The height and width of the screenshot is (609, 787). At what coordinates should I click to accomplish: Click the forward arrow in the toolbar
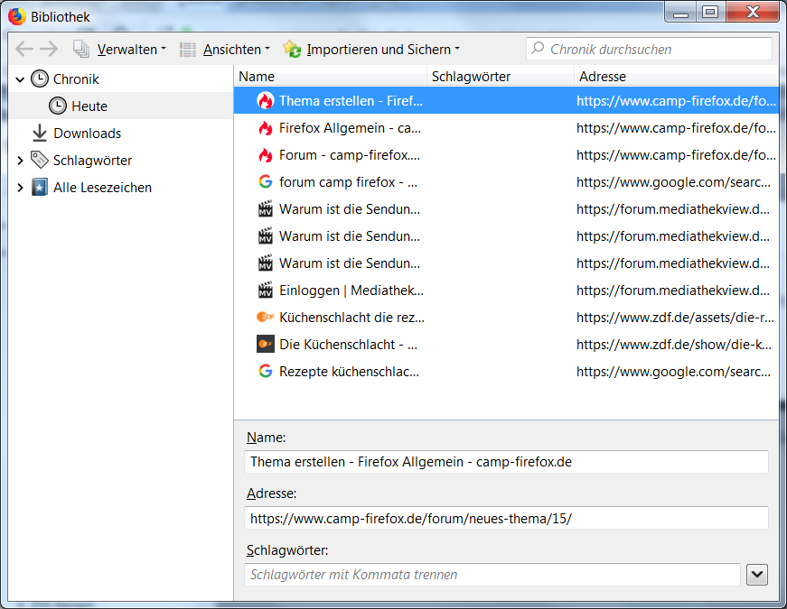click(49, 50)
